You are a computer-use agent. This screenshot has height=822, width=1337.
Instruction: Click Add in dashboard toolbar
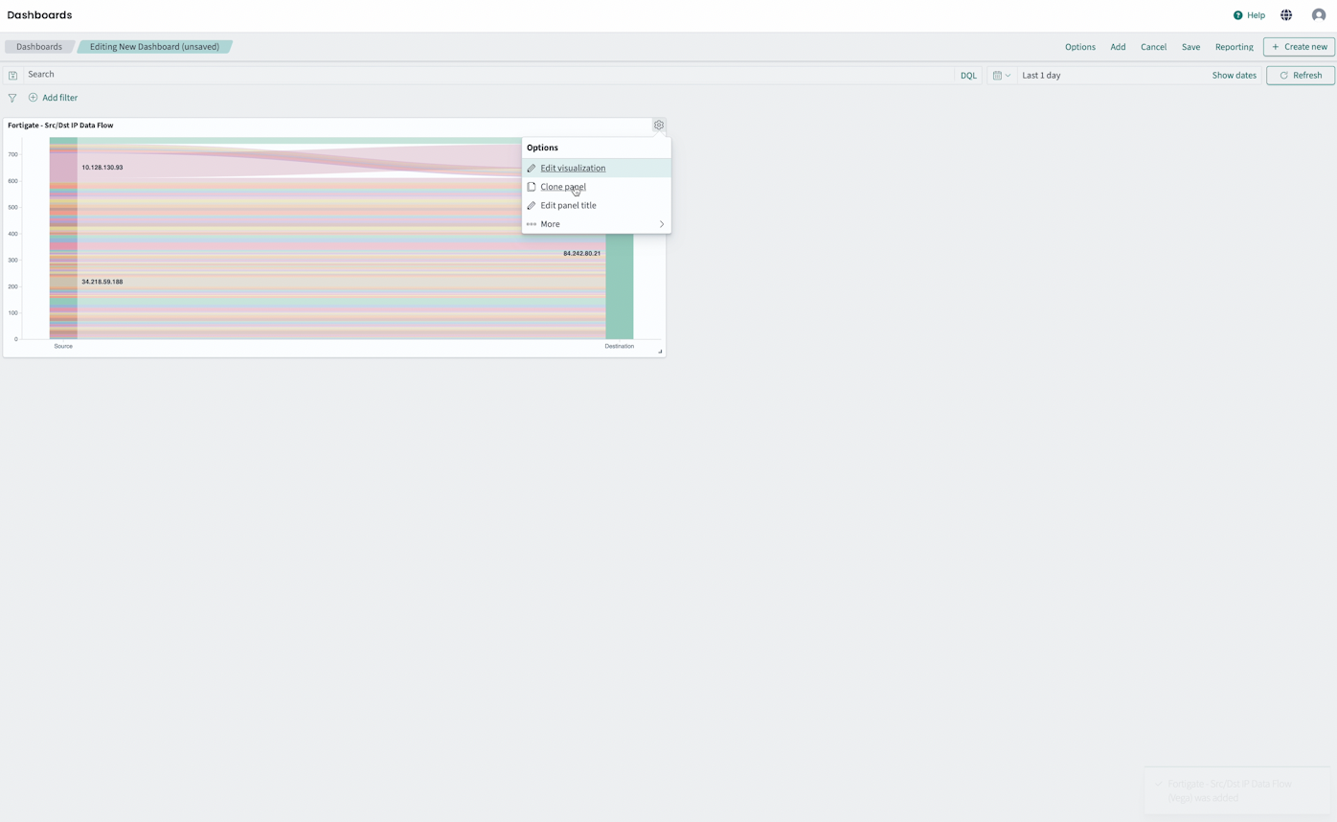[x=1118, y=47]
